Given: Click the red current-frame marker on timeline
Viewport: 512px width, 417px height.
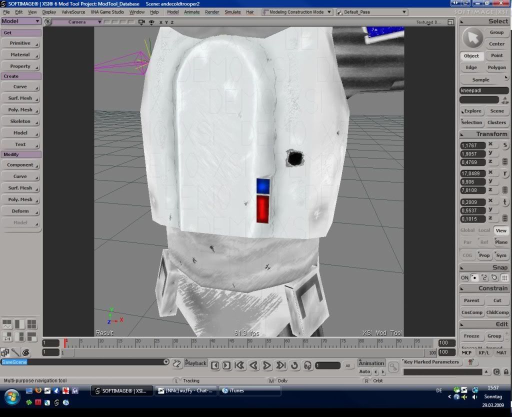Looking at the screenshot, I should [65, 342].
